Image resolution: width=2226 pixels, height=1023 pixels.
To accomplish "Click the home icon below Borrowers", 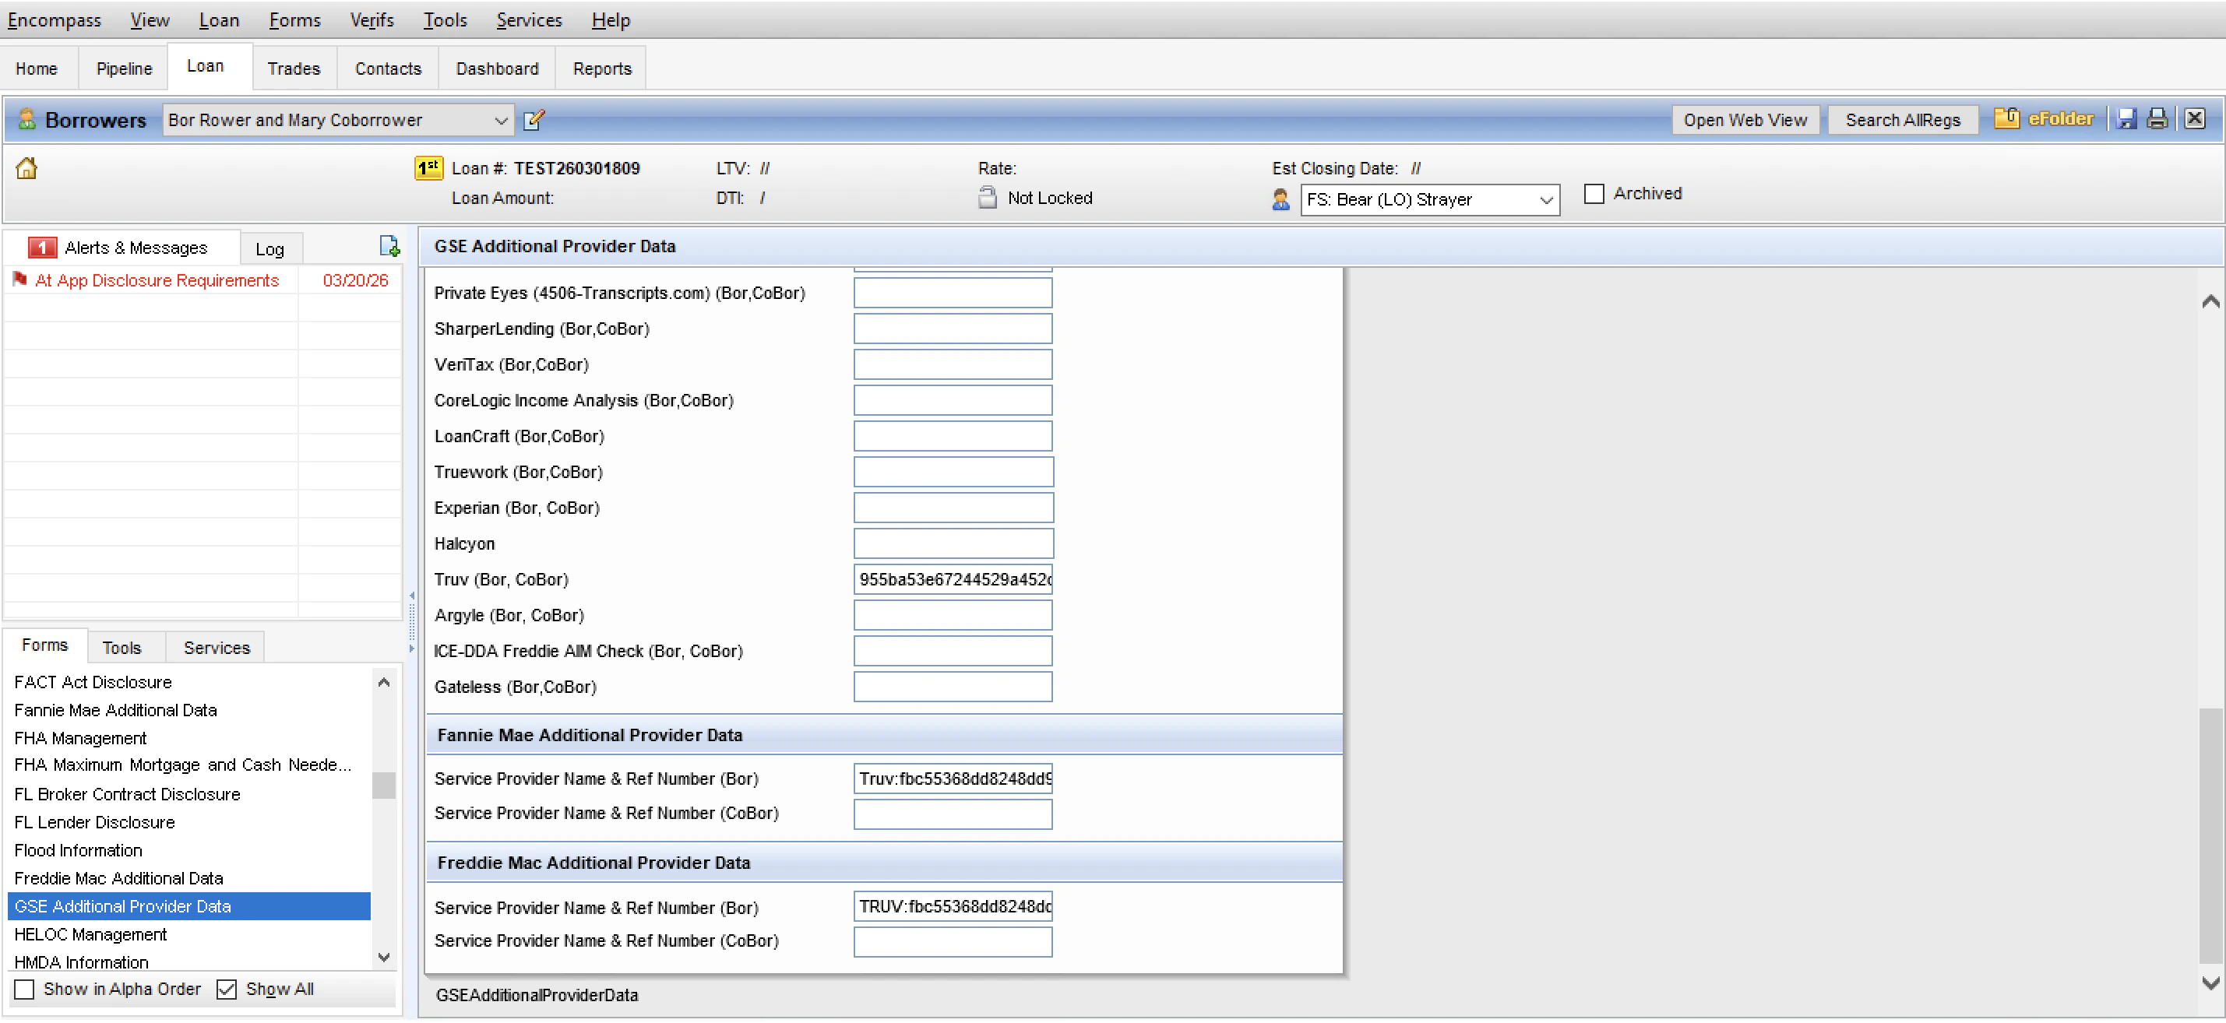I will pyautogui.click(x=26, y=168).
